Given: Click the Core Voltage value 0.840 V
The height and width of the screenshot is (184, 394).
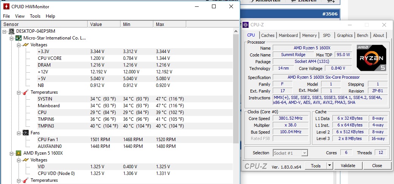Looking at the screenshot, I should coord(338,68).
